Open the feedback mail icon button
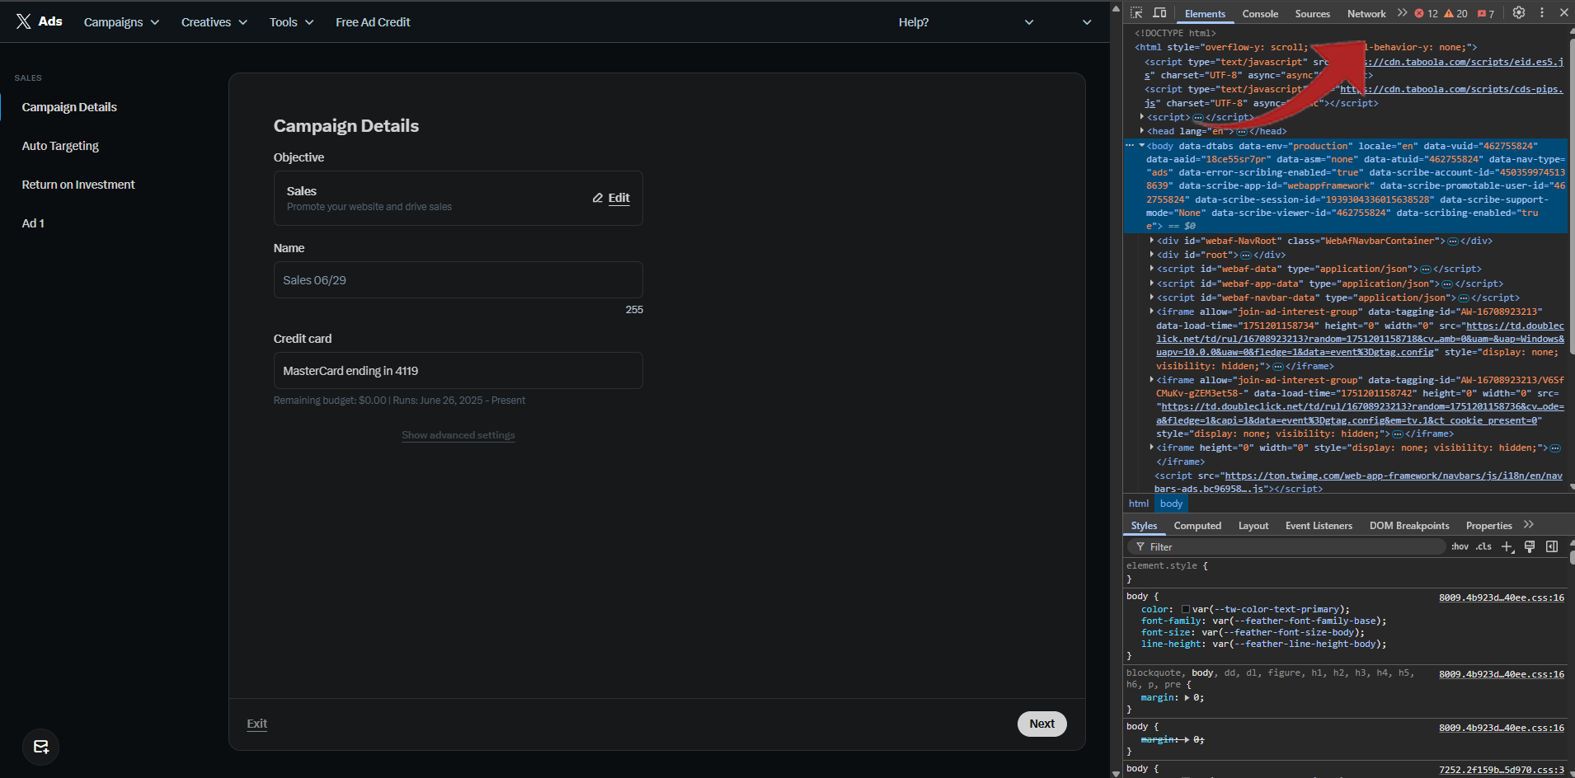The image size is (1575, 778). coord(40,747)
